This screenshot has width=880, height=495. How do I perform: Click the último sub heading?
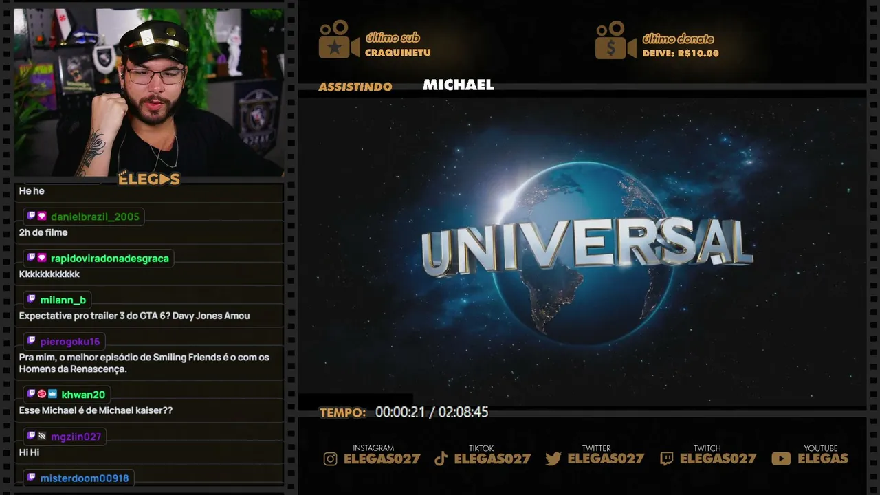[x=393, y=38]
